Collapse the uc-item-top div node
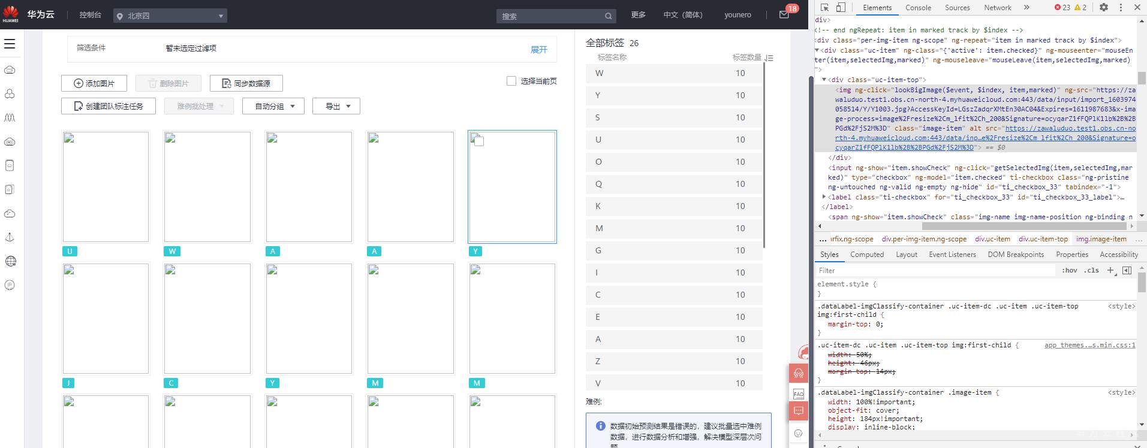This screenshot has height=448, width=1147. [824, 80]
